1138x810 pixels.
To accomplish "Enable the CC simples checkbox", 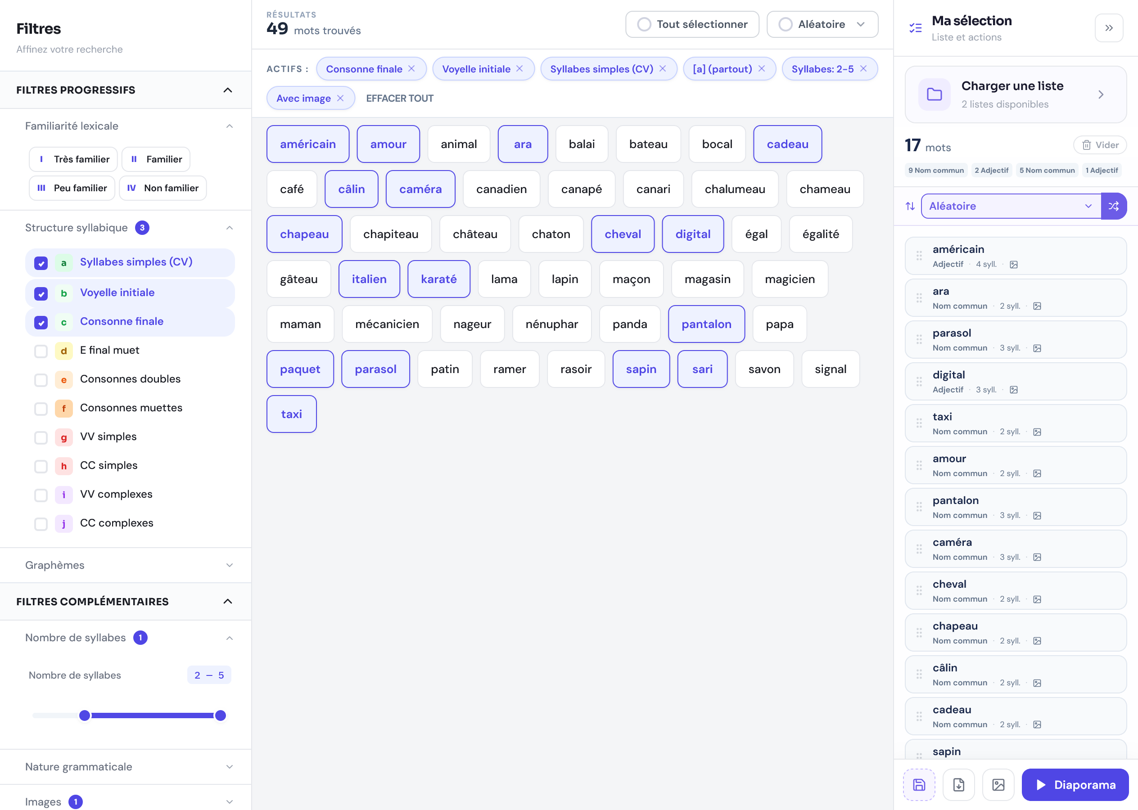I will click(41, 466).
